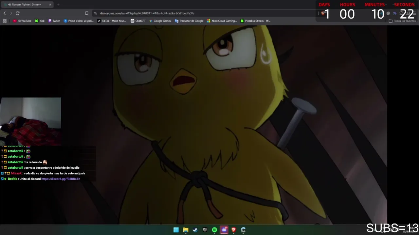
Task: Launch Epic Games from the taskbar
Action: [x=205, y=230]
